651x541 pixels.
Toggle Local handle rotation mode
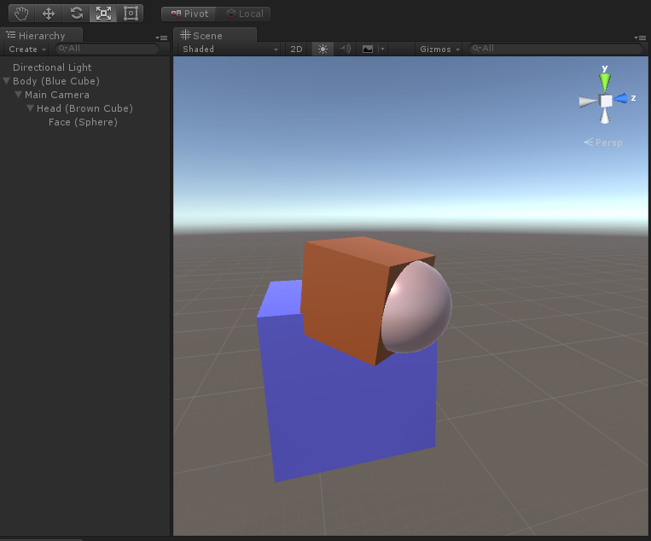[244, 14]
